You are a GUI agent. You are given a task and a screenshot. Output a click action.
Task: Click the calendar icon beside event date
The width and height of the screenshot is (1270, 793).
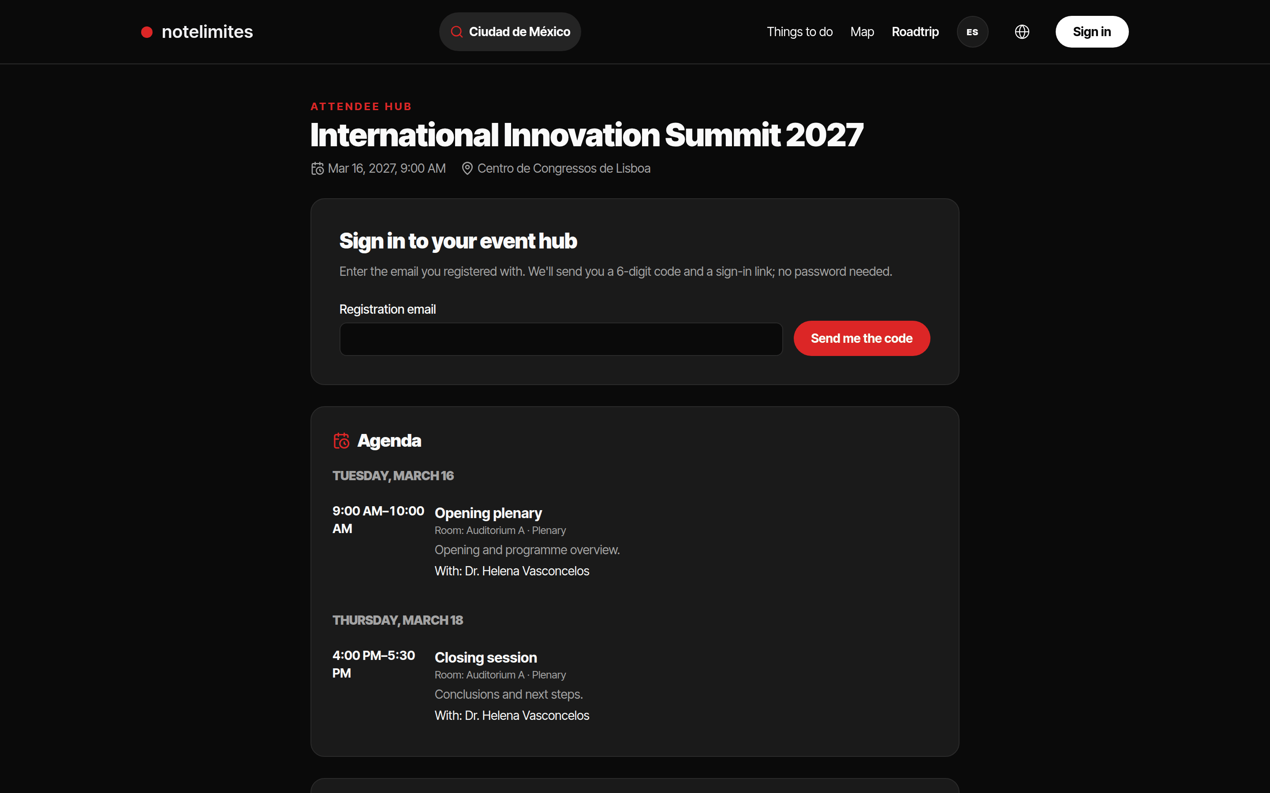(317, 168)
